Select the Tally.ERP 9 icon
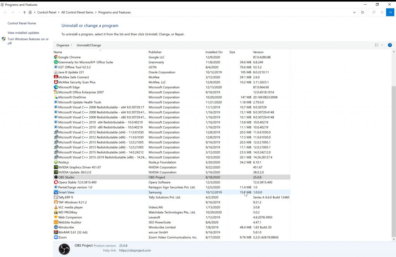The width and height of the screenshot is (396, 257). coord(56,197)
